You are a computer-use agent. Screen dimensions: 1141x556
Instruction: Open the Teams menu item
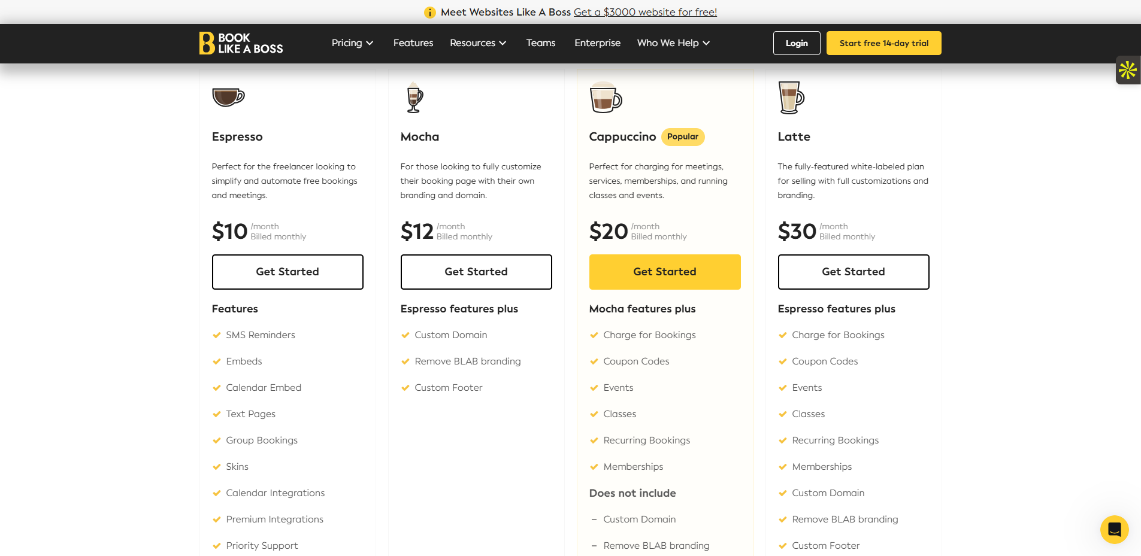[541, 43]
